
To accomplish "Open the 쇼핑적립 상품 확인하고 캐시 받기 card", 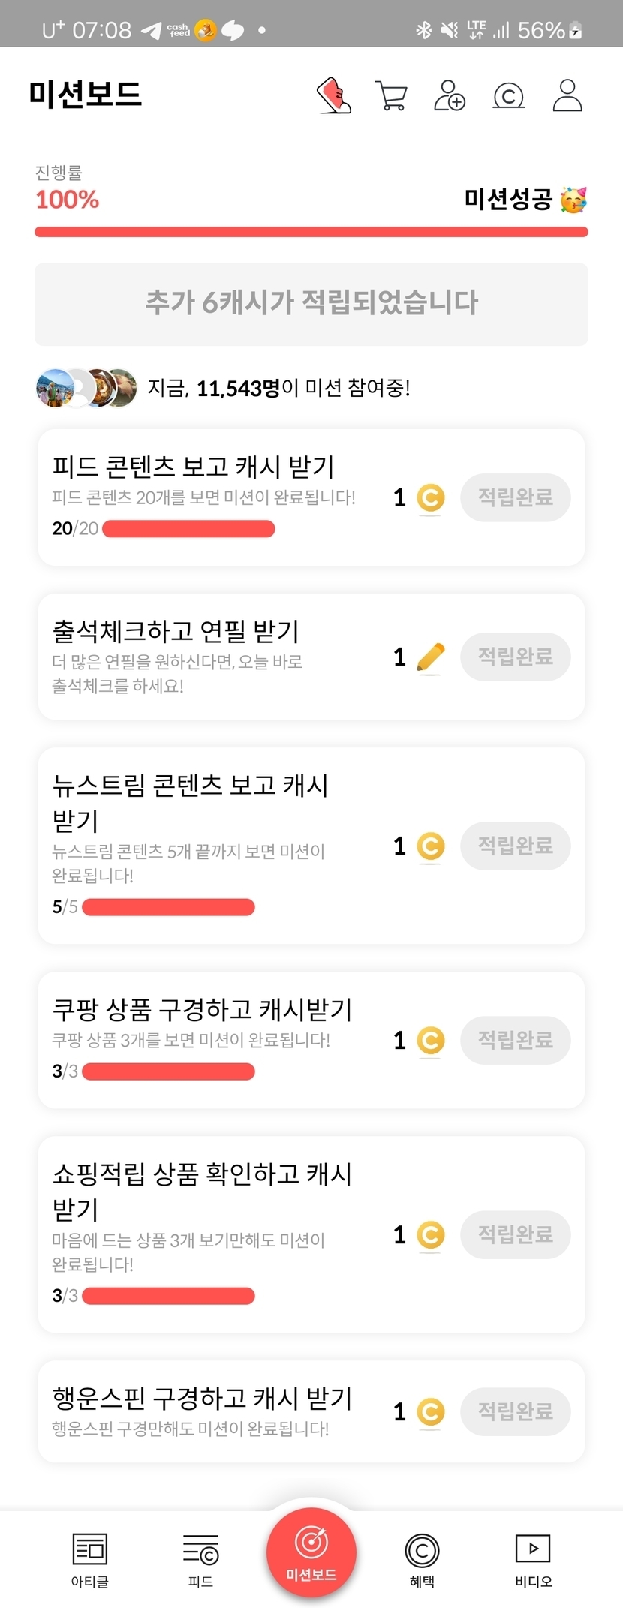I will coord(203,1234).
